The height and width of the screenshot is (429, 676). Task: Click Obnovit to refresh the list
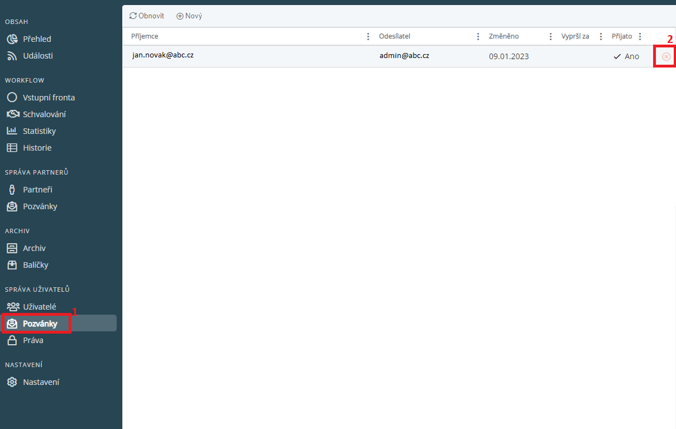147,16
